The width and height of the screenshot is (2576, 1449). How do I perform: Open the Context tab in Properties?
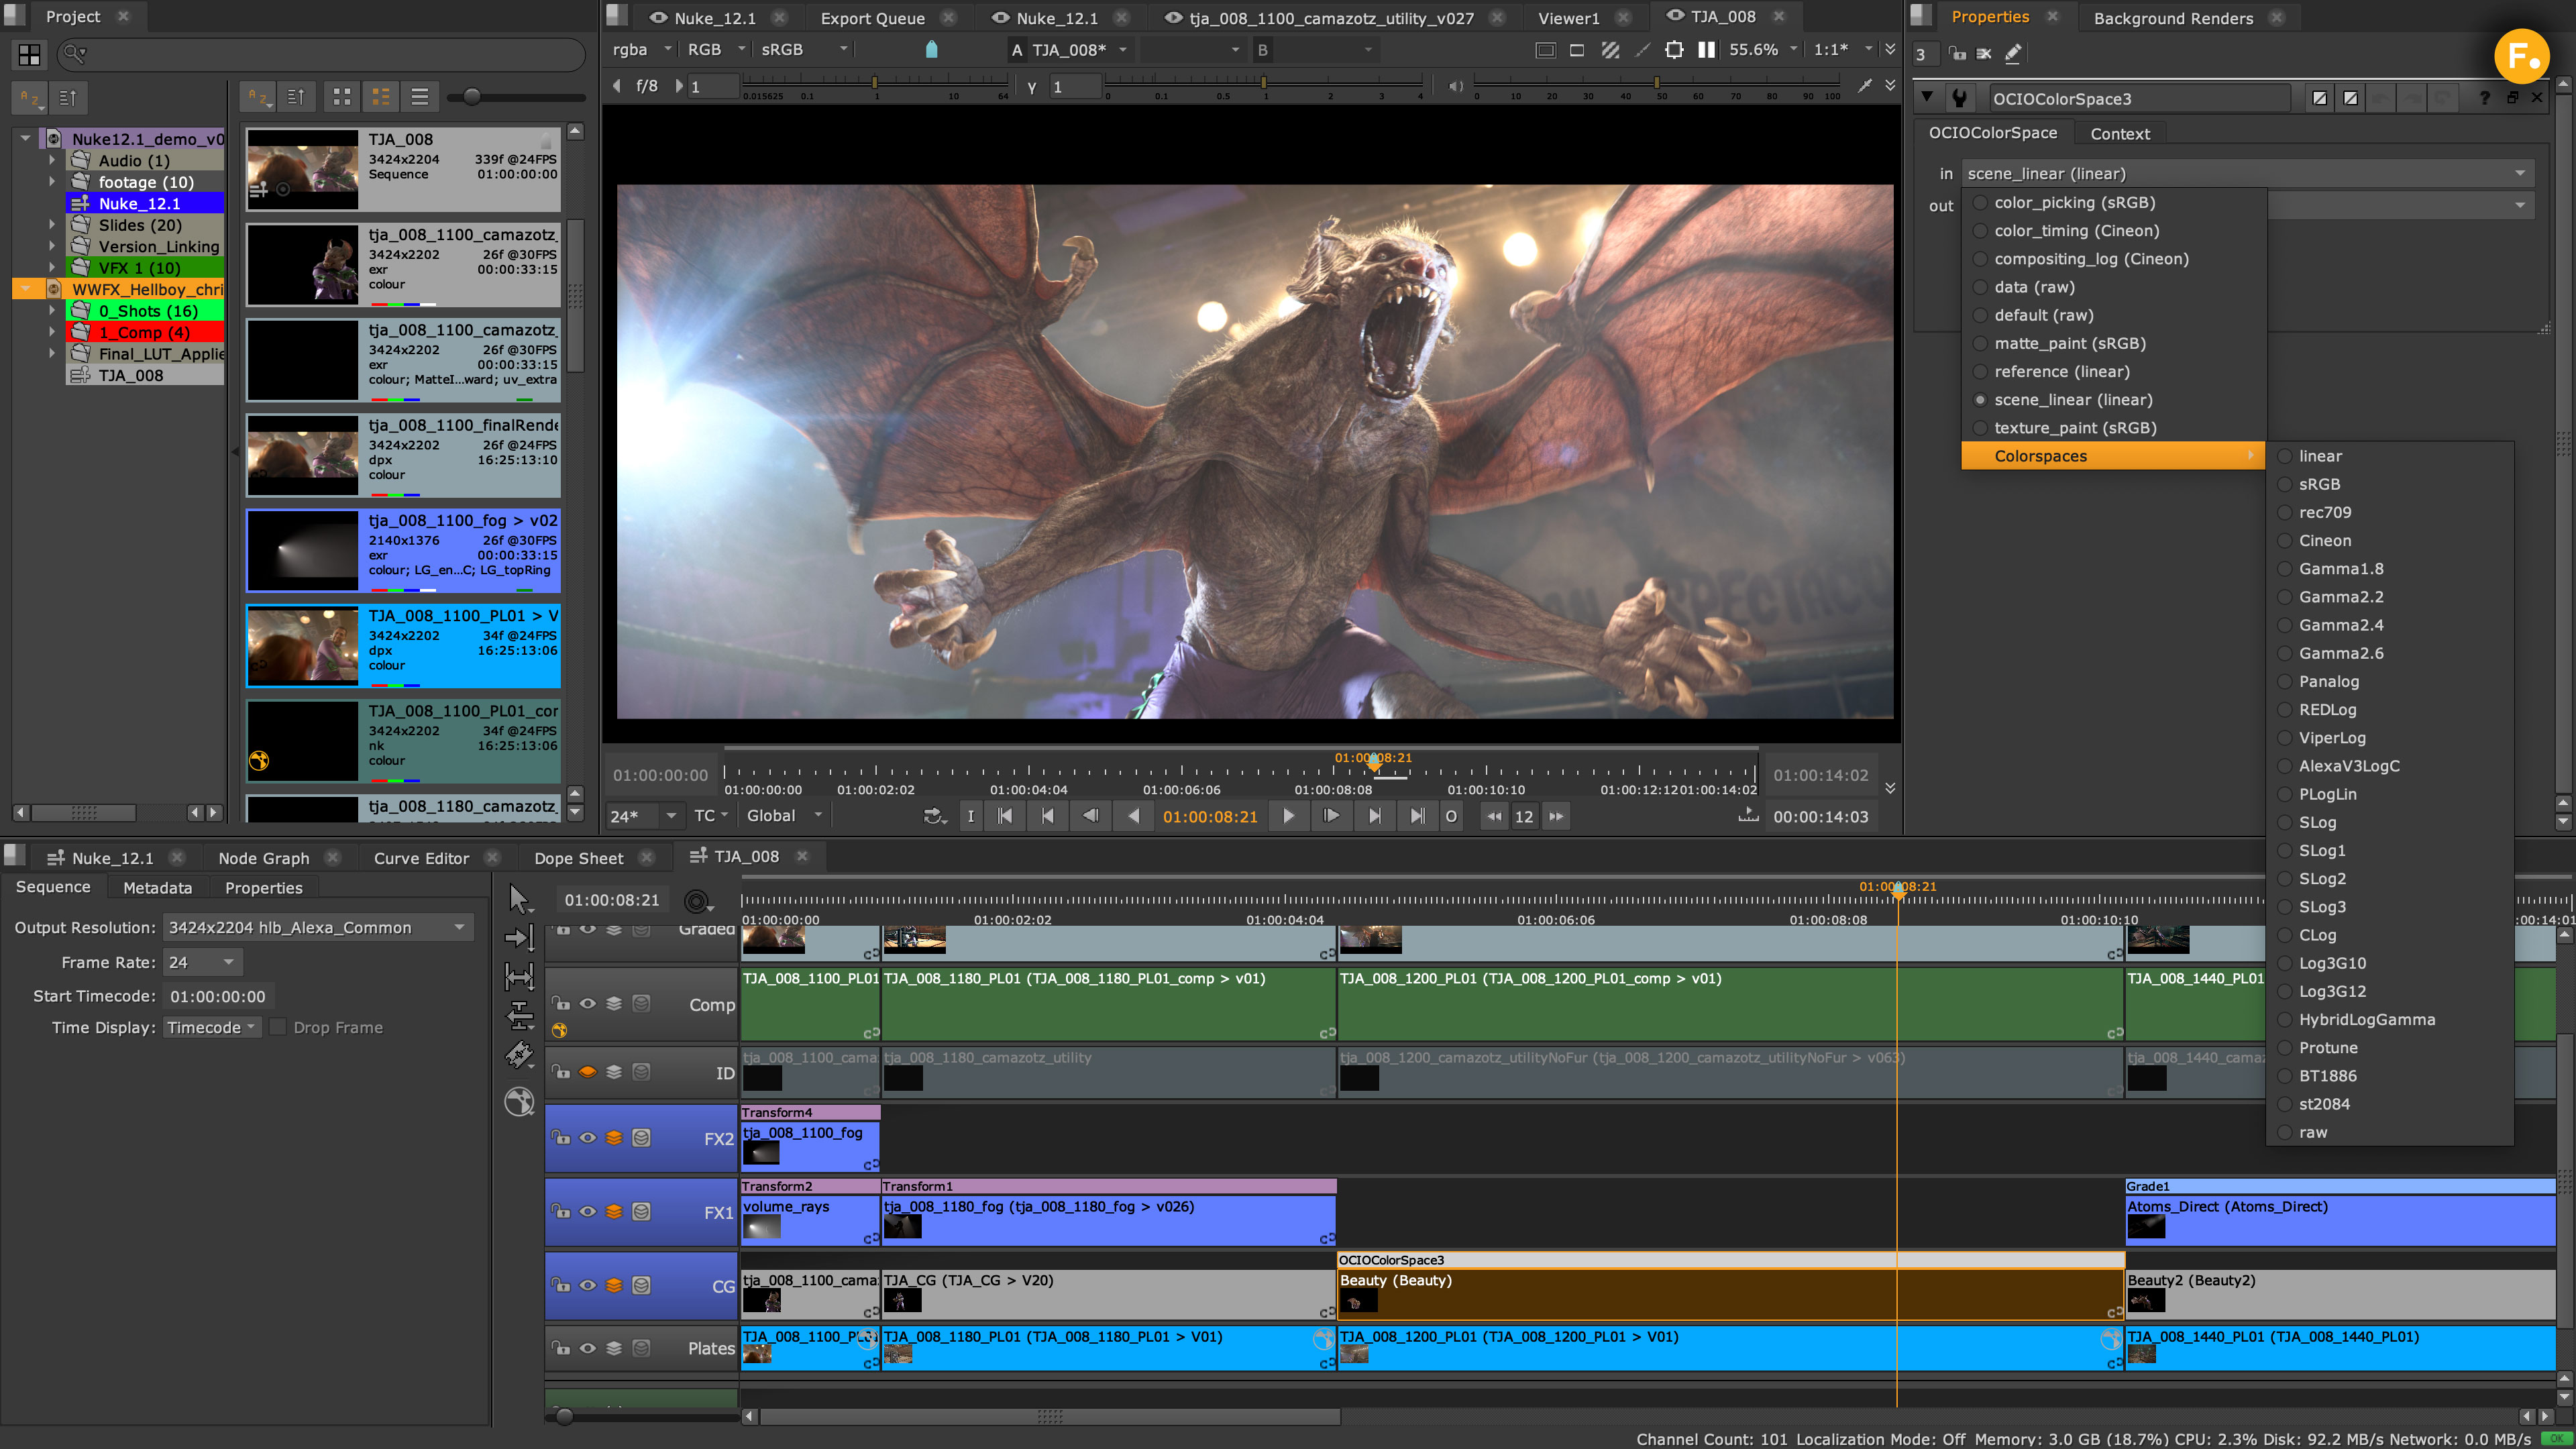(x=2119, y=134)
